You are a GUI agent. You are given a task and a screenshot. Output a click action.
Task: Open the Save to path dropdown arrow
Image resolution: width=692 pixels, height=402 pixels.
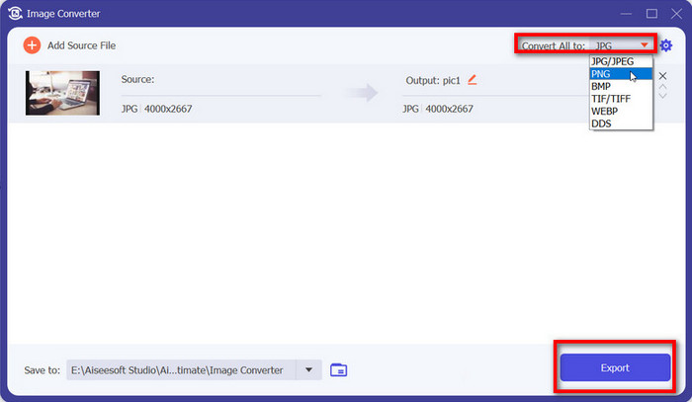click(308, 369)
